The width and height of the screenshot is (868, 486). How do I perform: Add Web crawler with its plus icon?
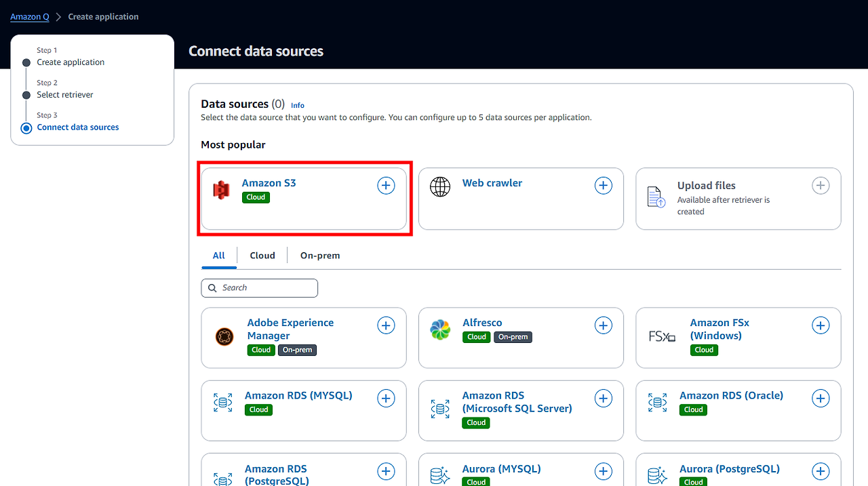pos(604,185)
